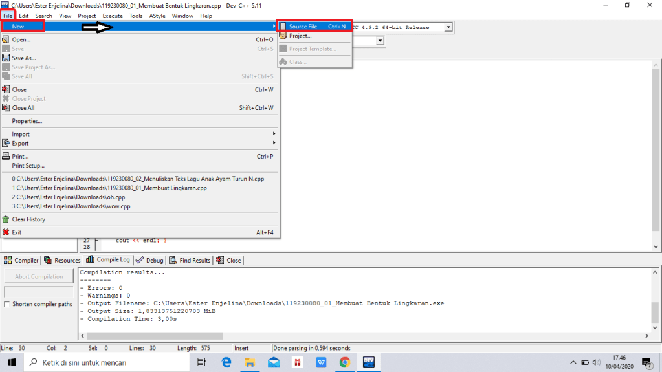Image resolution: width=662 pixels, height=372 pixels.
Task: Click the Print icon in File menu
Action: [x=6, y=157]
